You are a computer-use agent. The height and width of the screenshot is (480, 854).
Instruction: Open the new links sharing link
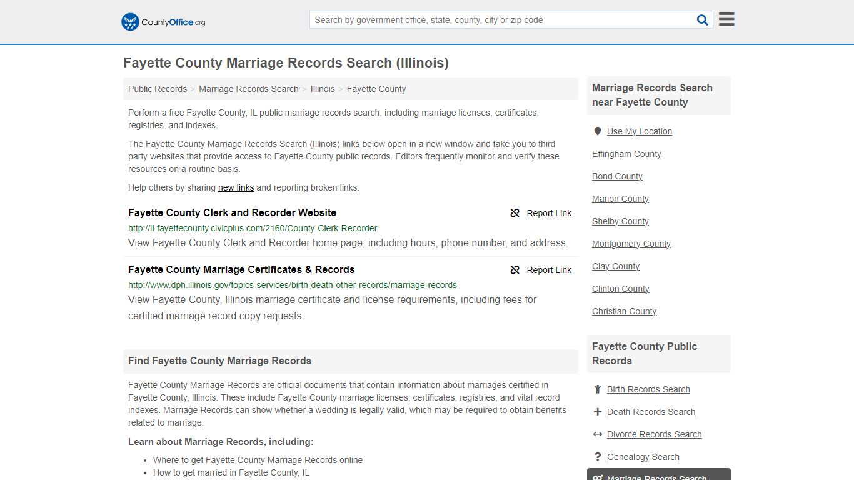(x=236, y=187)
